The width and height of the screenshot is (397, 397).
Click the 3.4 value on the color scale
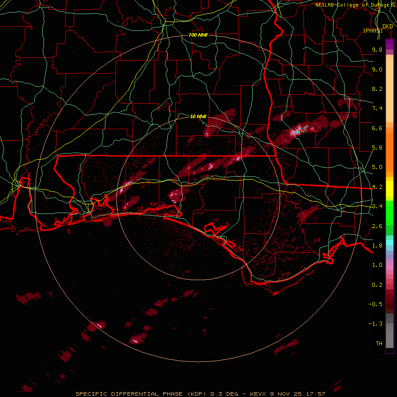(x=377, y=206)
